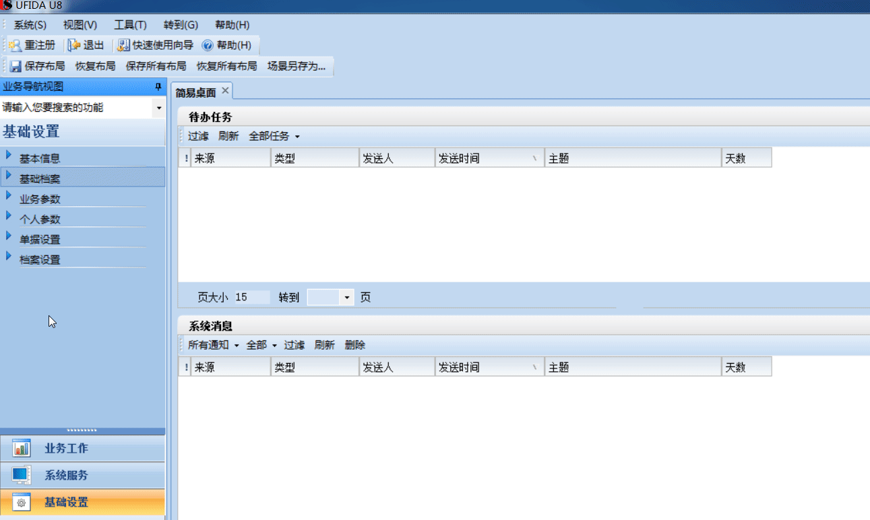Select the 基础设置 navigation section
The width and height of the screenshot is (870, 520).
(82, 502)
